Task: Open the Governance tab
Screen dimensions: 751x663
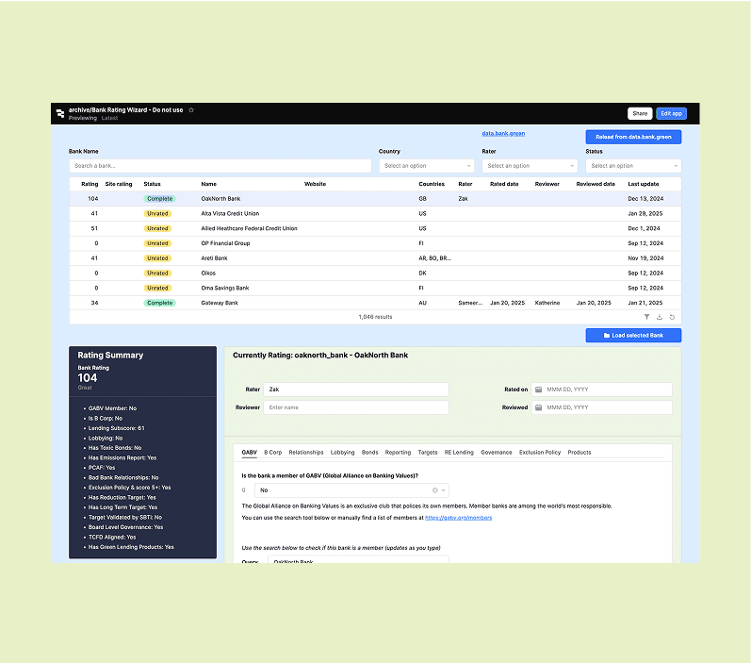Action: [x=497, y=452]
